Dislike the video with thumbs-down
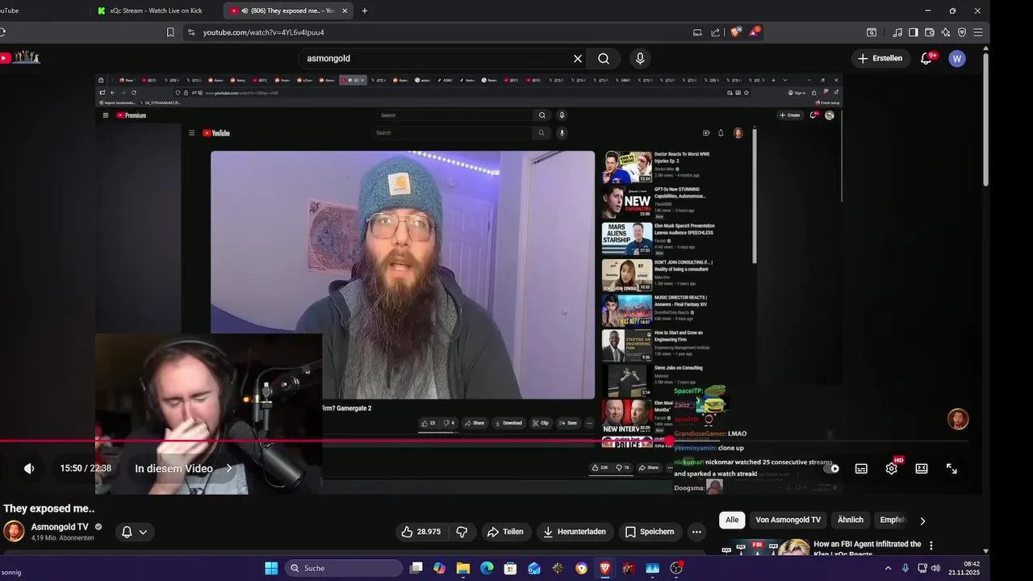Screen dimensions: 1033x581 (x=462, y=532)
